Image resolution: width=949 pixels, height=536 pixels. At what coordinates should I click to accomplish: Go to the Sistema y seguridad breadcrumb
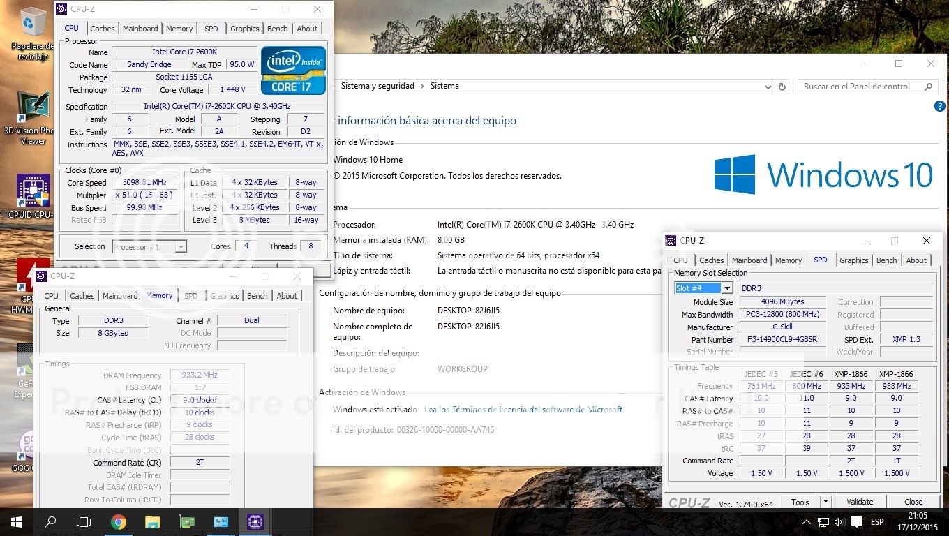pos(378,86)
